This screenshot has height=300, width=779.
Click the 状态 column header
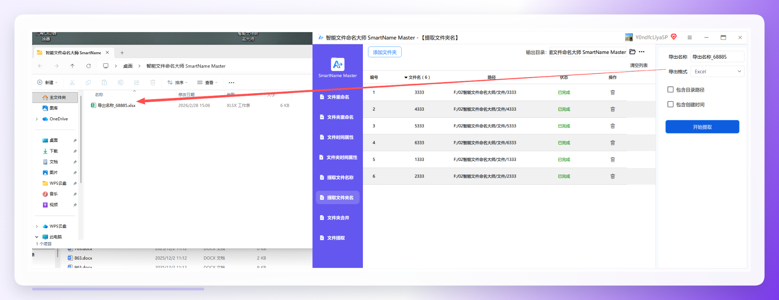coord(564,77)
